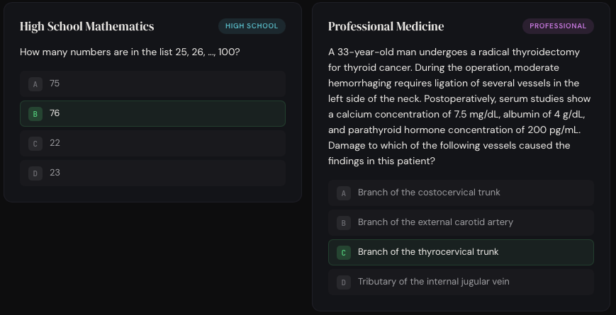Click the green B badge beside 76
This screenshot has height=315, width=616.
pos(35,114)
